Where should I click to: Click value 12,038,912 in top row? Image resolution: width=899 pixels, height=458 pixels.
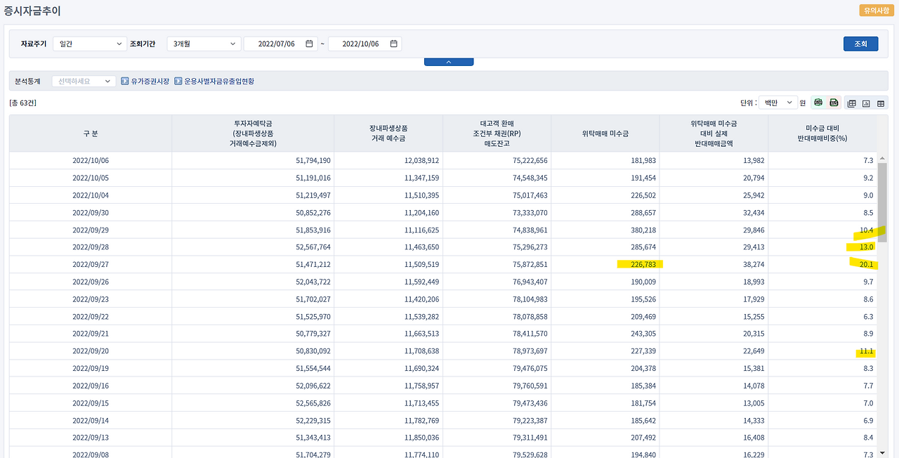422,161
